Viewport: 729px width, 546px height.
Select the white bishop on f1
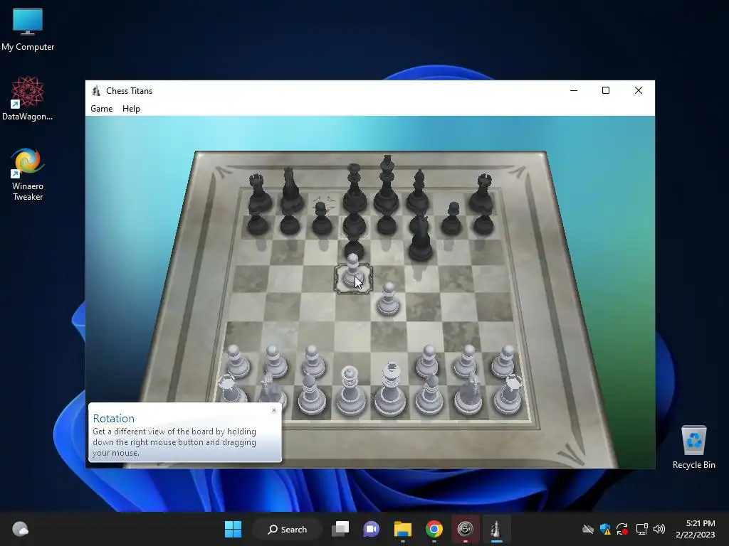coord(429,394)
